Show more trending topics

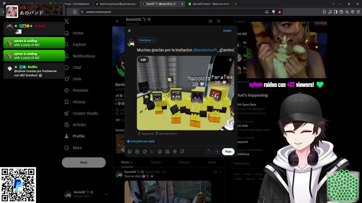pos(241,164)
